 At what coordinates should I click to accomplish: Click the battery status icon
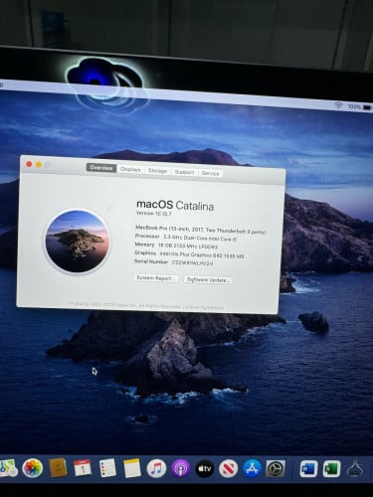point(368,107)
